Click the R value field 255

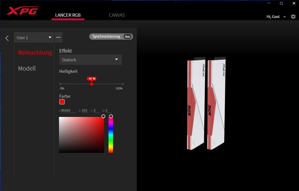click(85, 111)
